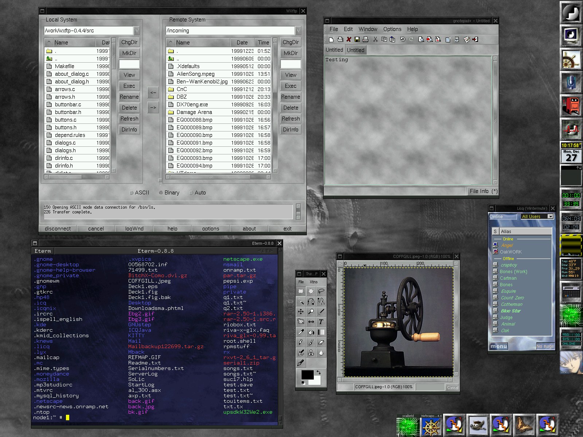This screenshot has width=583, height=437.
Task: Reset GIMP default colors small icon
Action: click(303, 383)
